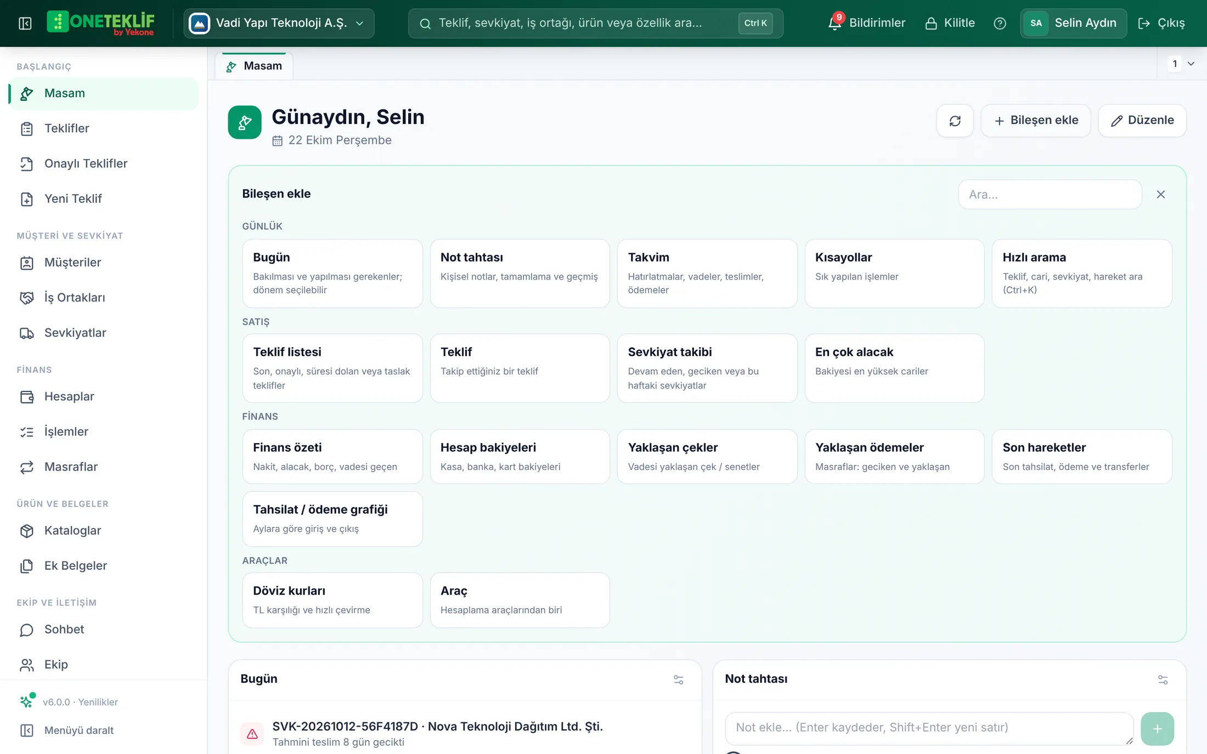Click the sidebar toggle icon beside the logo
This screenshot has height=754, width=1207.
(25, 23)
